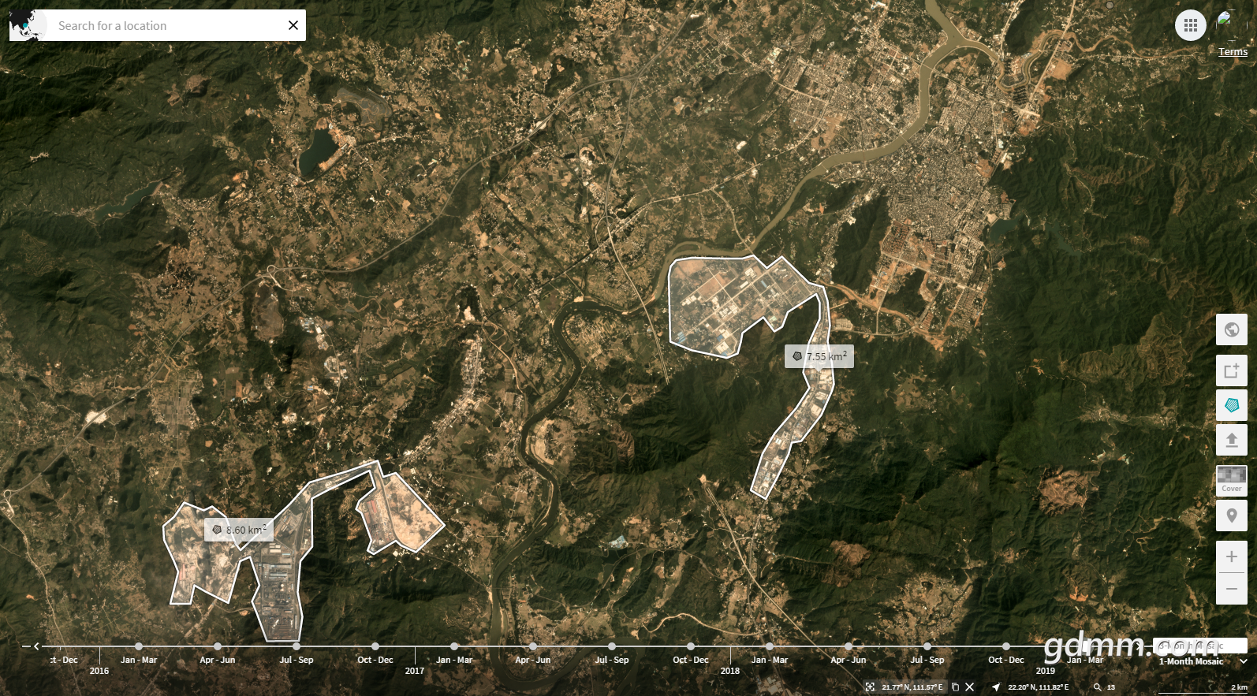Select the draw area tool

click(1232, 370)
